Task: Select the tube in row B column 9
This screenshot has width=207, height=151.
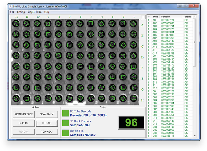Action: click(x=48, y=34)
